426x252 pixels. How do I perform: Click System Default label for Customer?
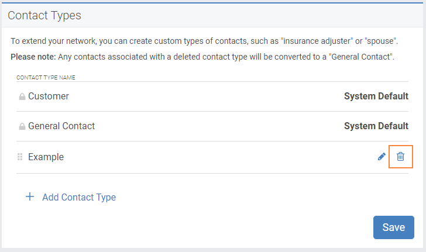(376, 96)
